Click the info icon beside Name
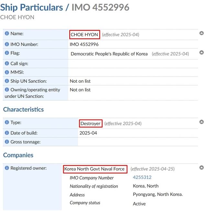Image resolution: width=207 pixels, height=211 pixels. 7,34
